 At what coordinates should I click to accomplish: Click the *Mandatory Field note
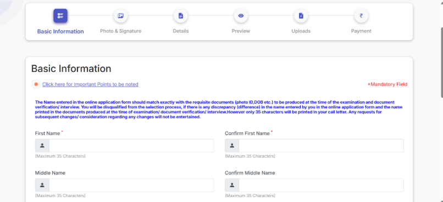click(x=387, y=84)
